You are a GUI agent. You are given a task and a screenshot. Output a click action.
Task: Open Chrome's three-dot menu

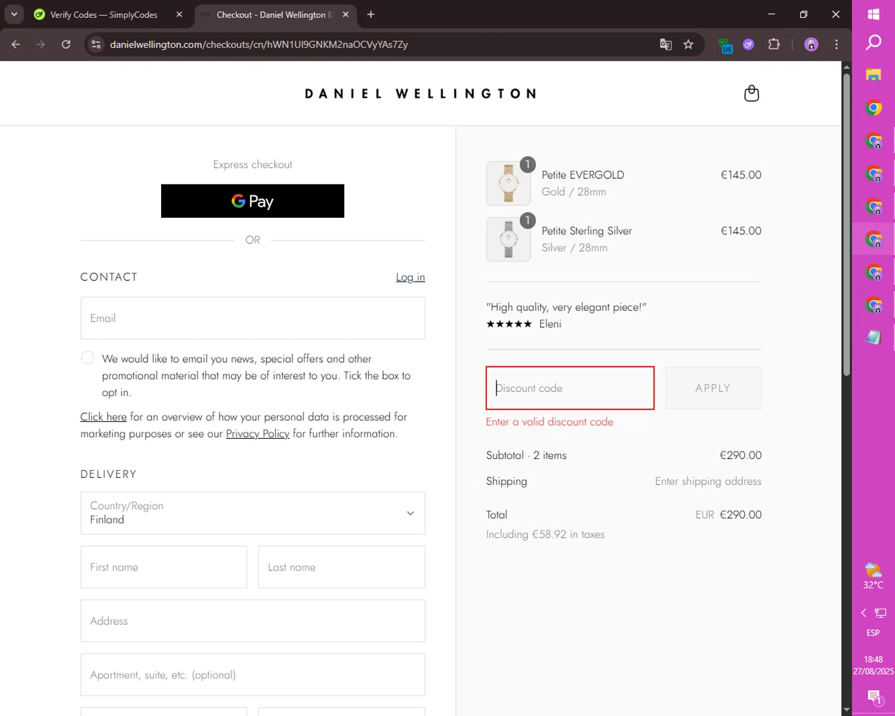[x=837, y=44]
